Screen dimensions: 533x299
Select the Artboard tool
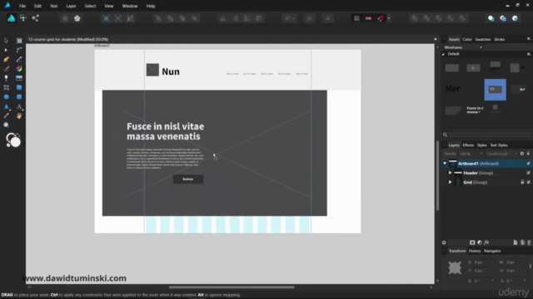coord(19,41)
